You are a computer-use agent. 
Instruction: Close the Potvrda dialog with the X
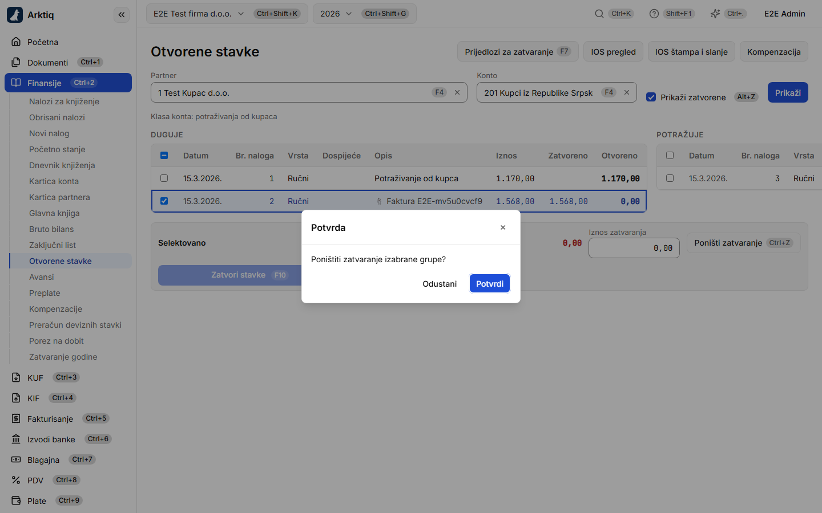pyautogui.click(x=503, y=227)
